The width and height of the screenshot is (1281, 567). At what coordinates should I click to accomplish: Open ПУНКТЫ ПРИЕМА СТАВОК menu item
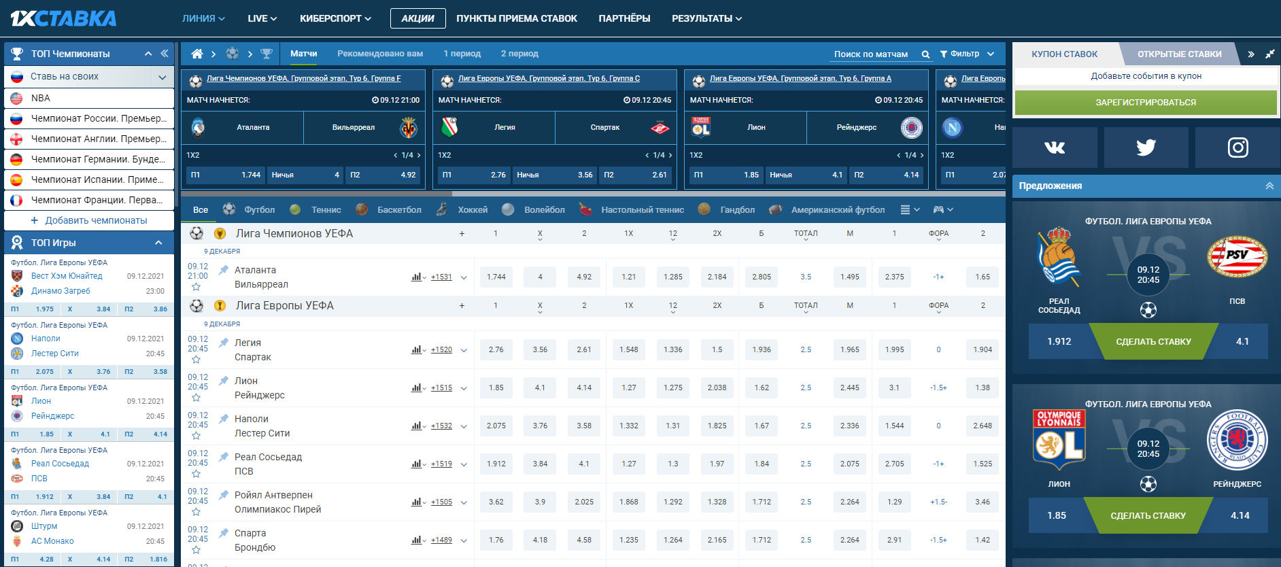point(517,18)
